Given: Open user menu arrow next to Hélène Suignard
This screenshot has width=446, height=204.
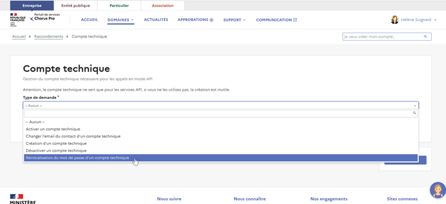Looking at the screenshot, I should [436, 20].
